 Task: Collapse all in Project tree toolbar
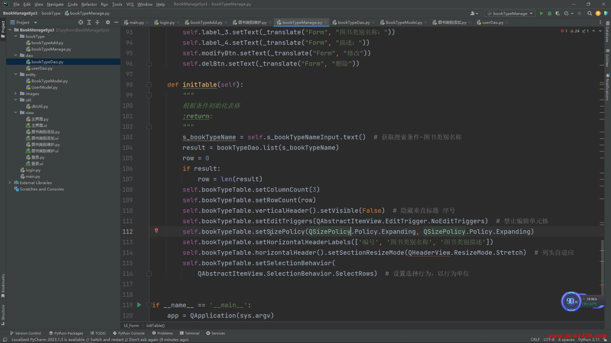97,22
